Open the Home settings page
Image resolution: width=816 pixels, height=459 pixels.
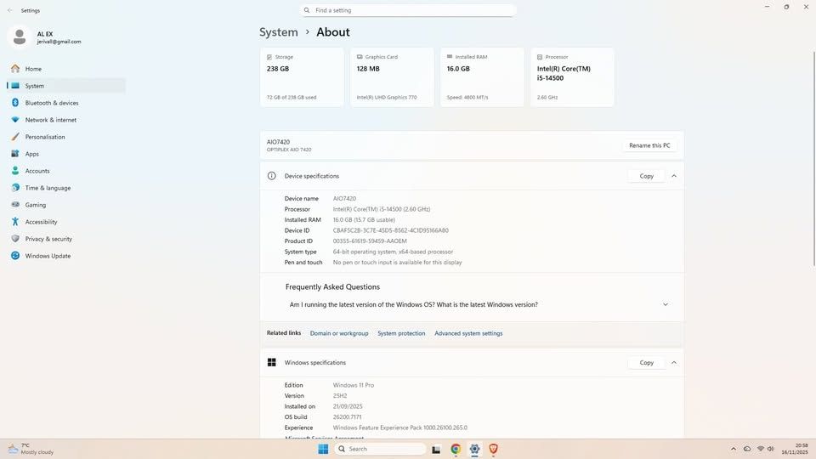click(66, 69)
